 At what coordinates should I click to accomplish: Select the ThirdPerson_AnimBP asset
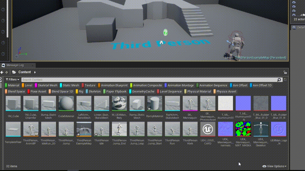(31, 133)
